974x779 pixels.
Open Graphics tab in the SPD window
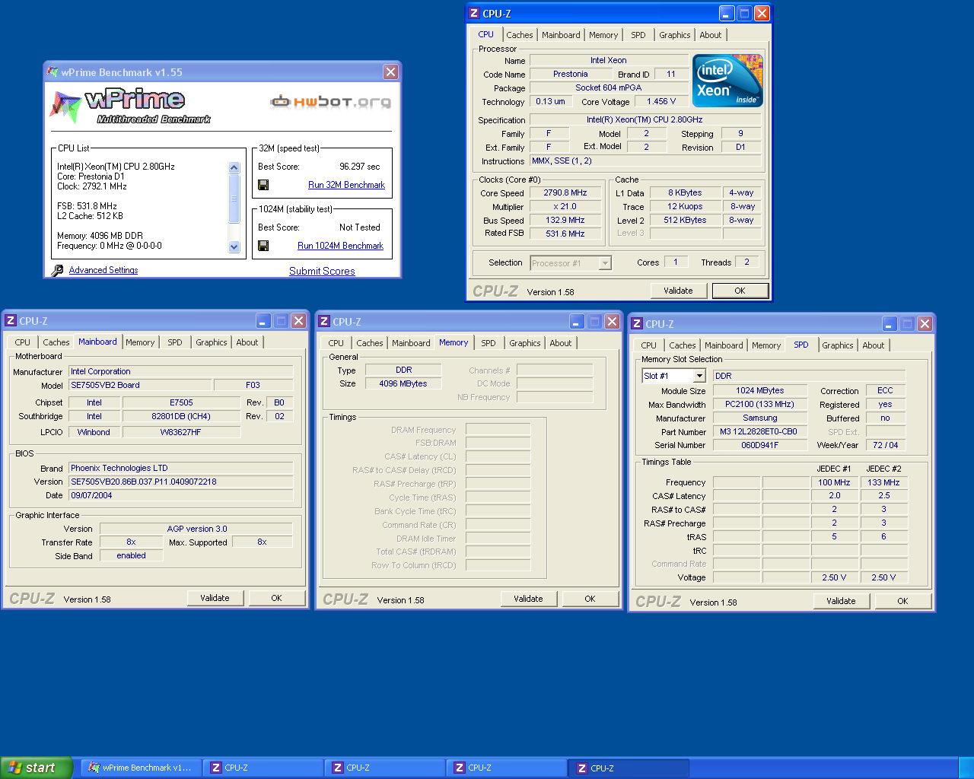click(838, 345)
